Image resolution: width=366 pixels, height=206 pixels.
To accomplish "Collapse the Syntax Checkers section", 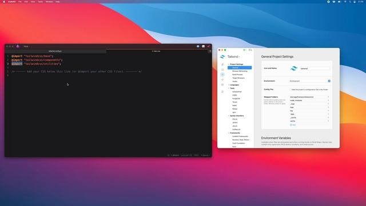I will pos(229,116).
